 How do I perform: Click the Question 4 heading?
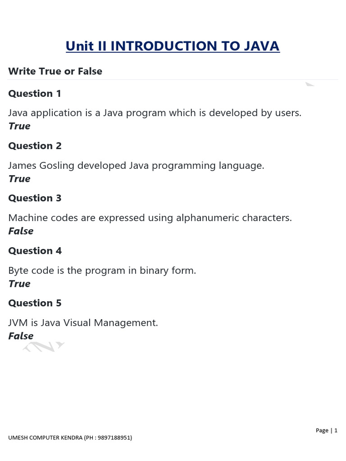tap(35, 251)
